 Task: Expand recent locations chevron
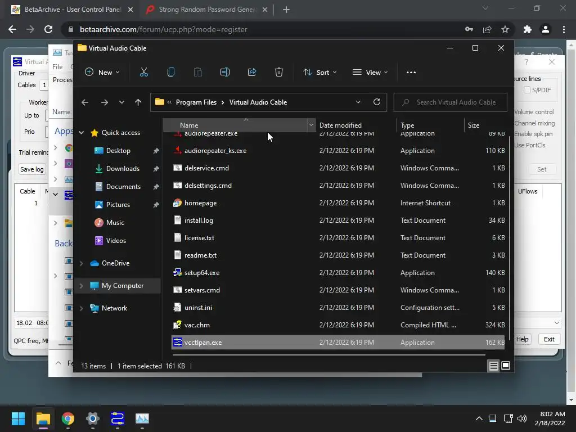click(x=121, y=102)
